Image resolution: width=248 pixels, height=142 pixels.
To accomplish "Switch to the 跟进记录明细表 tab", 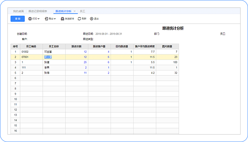I will (x=38, y=11).
